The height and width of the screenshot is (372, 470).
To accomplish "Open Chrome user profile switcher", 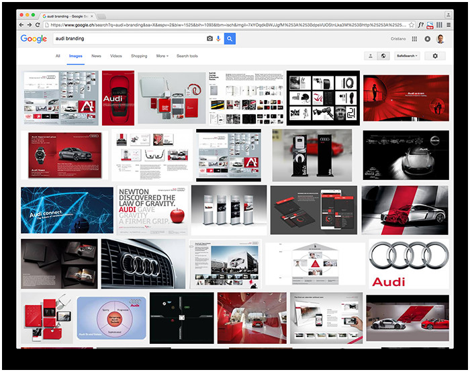I will [448, 14].
